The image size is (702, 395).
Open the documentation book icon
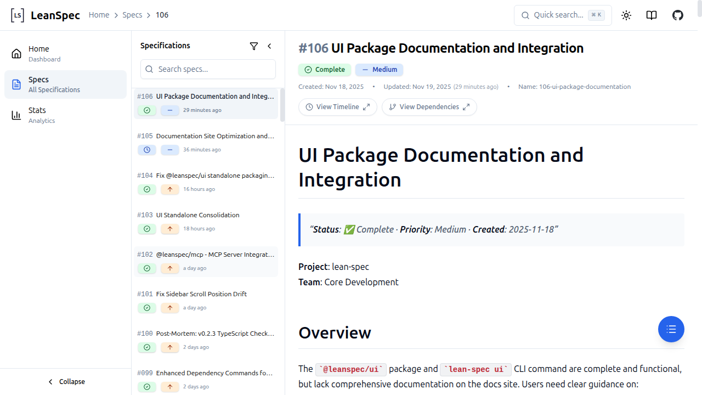651,15
